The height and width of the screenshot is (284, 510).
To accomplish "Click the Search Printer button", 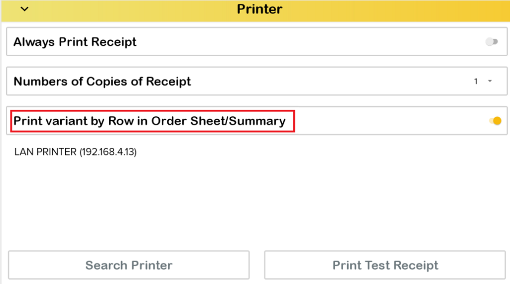I will (128, 265).
